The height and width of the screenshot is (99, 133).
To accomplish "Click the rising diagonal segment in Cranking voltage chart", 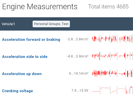I will pyautogui.click(x=114, y=91).
